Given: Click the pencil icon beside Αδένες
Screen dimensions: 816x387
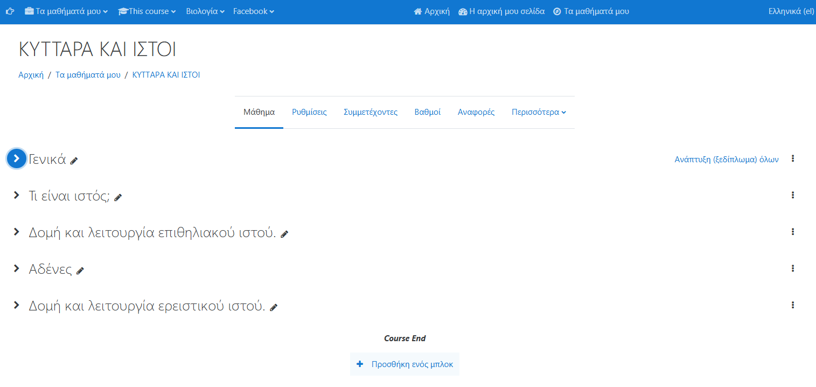Looking at the screenshot, I should point(80,271).
